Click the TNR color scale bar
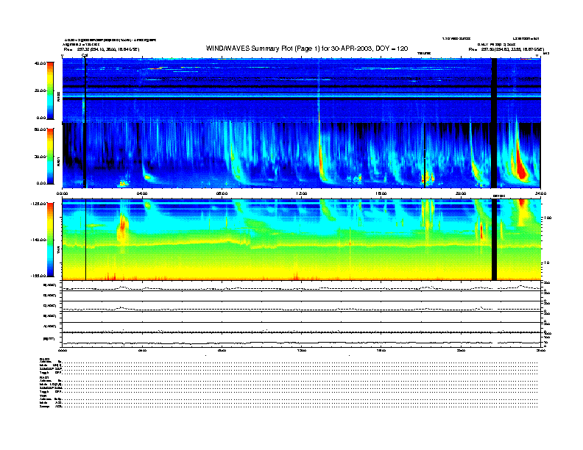Viewport: 583px width, 450px height. pos(50,240)
